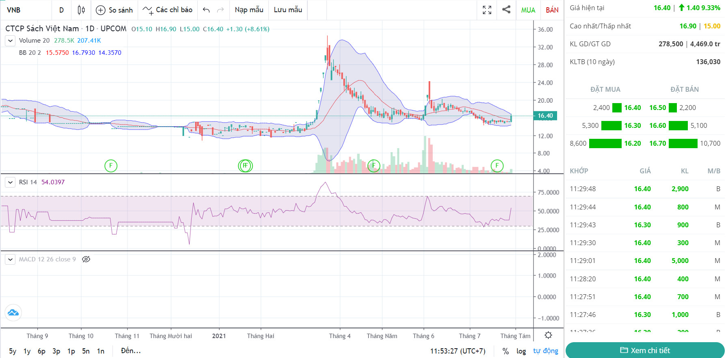726x358 pixels.
Task: Toggle tự động auto scale
Action: (x=545, y=351)
